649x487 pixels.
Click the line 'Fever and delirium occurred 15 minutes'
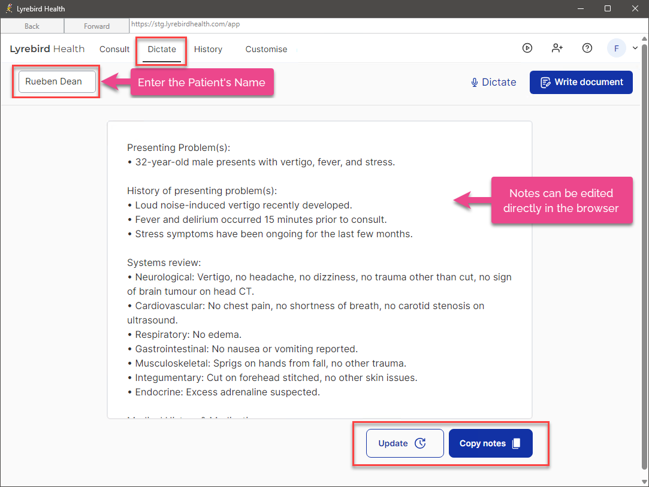256,220
